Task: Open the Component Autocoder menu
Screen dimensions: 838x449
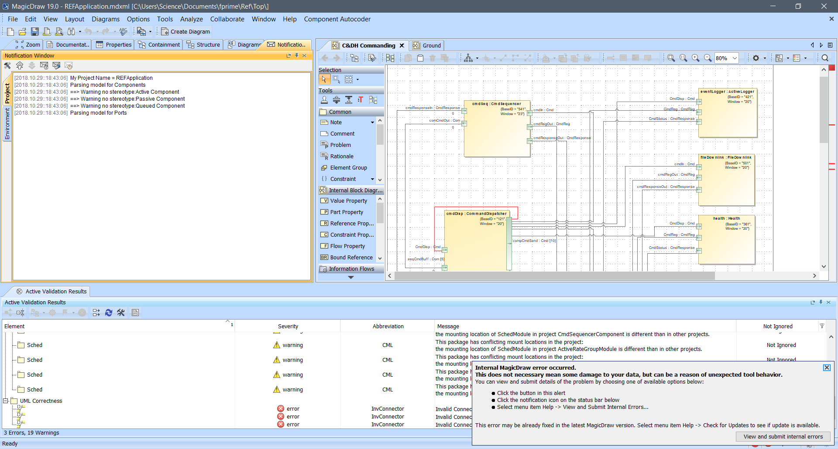Action: (x=337, y=19)
